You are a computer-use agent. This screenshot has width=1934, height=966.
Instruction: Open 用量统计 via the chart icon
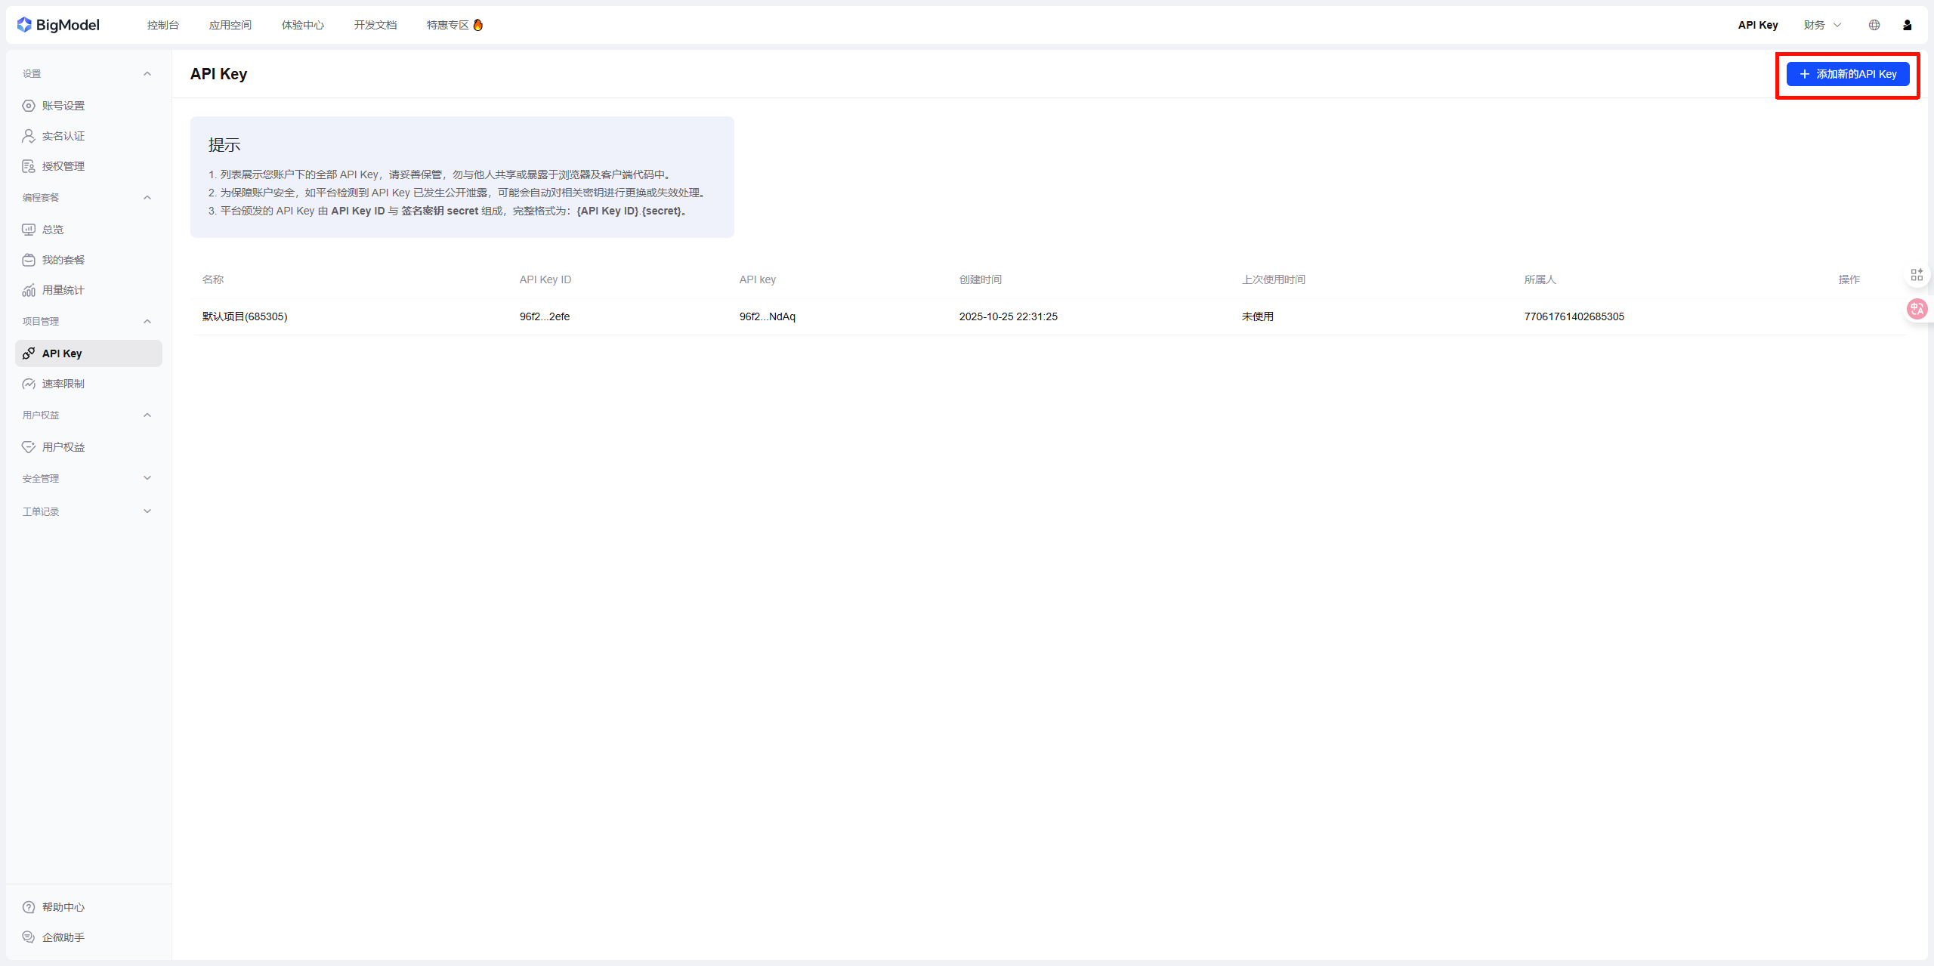point(28,289)
